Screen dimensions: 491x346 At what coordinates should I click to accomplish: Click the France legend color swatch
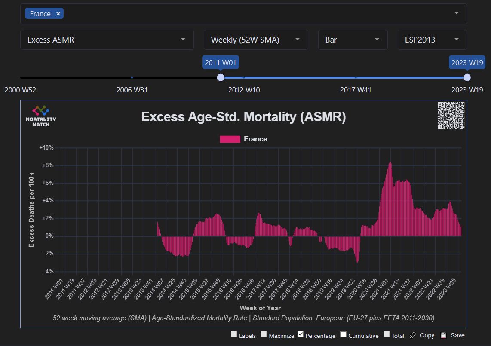coord(230,139)
